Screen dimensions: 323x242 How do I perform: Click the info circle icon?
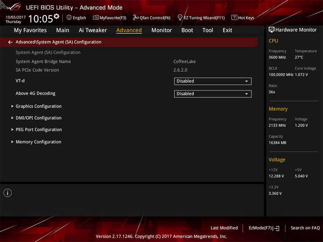coord(8,193)
